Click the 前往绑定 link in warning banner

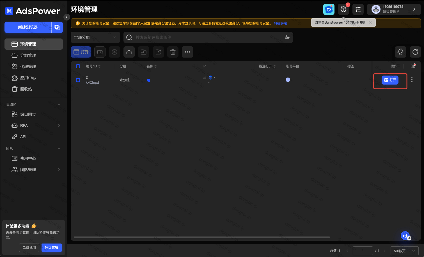point(280,23)
